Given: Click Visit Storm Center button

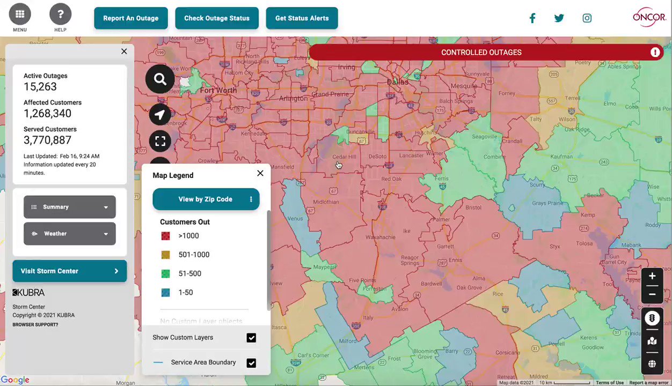Looking at the screenshot, I should pyautogui.click(x=70, y=271).
